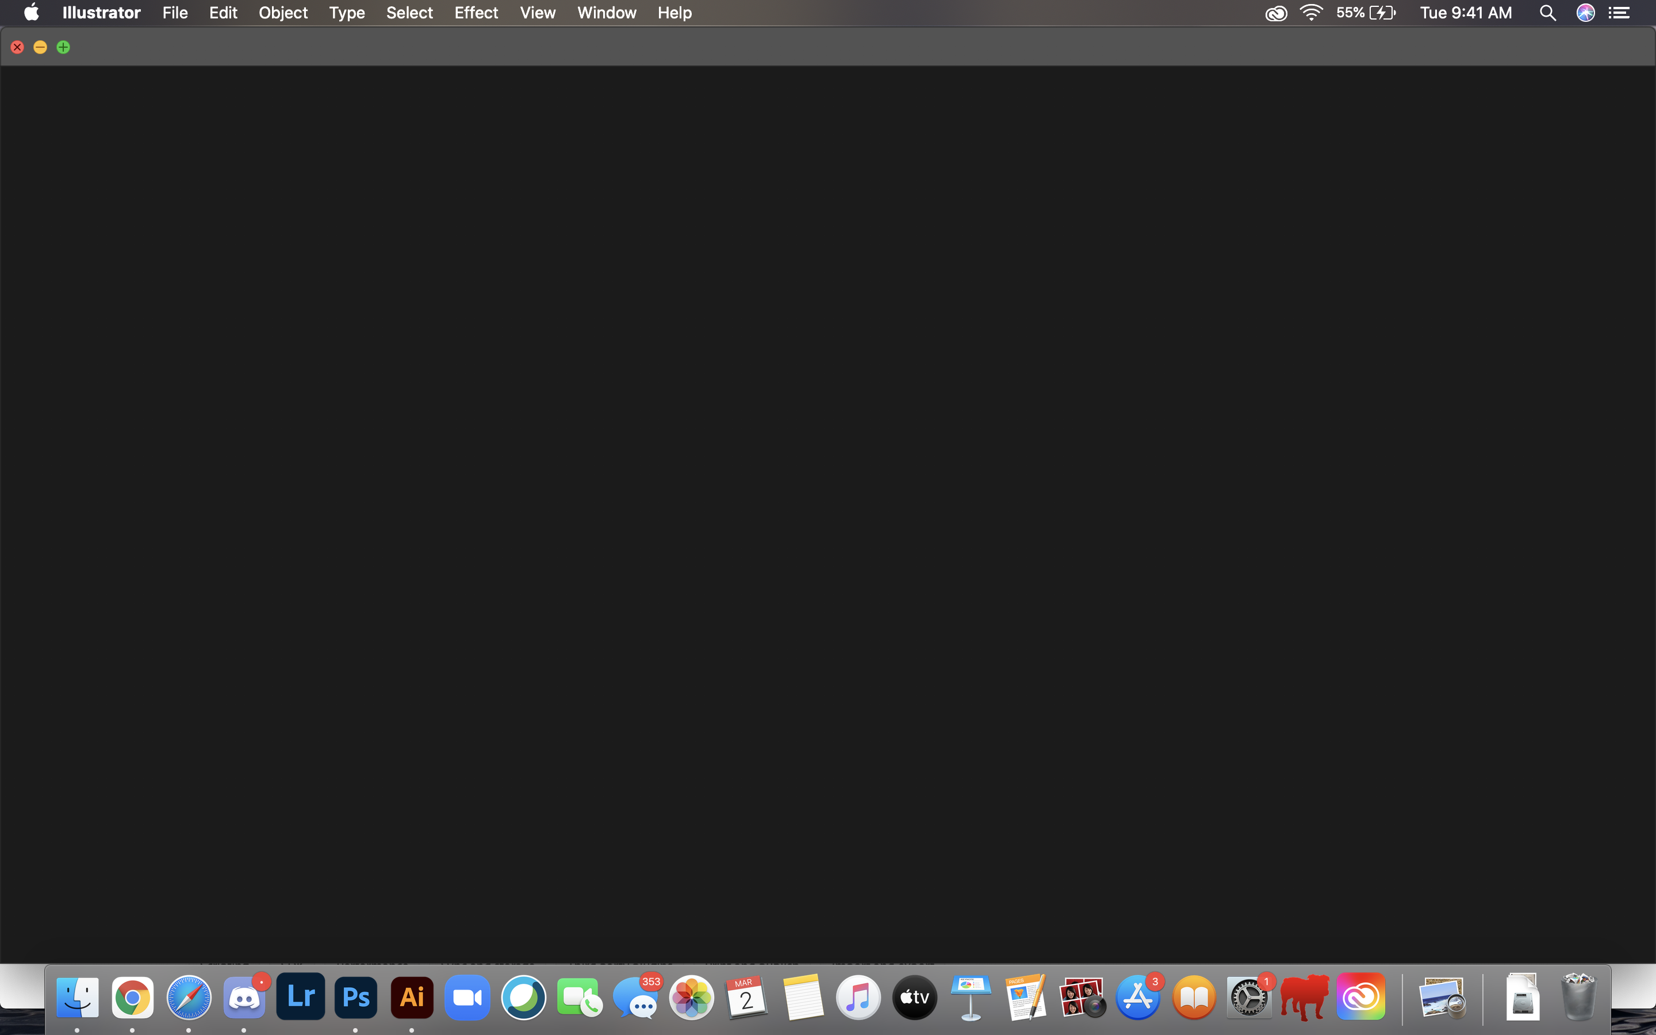This screenshot has width=1656, height=1035.
Task: Open the Effect menu
Action: pos(476,12)
